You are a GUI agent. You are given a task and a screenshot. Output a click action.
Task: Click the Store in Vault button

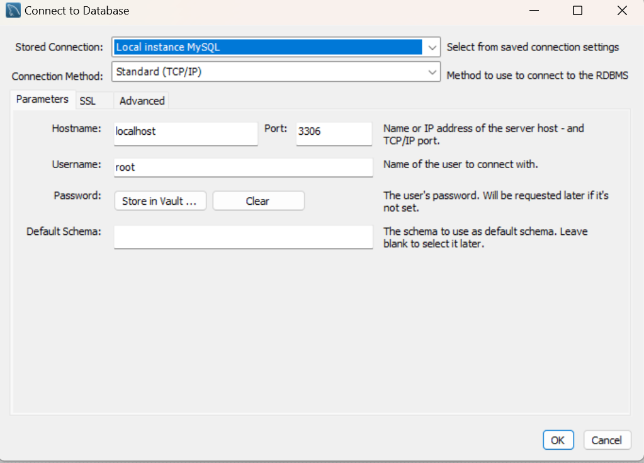point(160,201)
